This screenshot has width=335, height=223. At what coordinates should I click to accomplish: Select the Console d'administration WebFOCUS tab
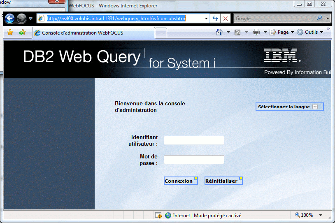[x=93, y=33]
